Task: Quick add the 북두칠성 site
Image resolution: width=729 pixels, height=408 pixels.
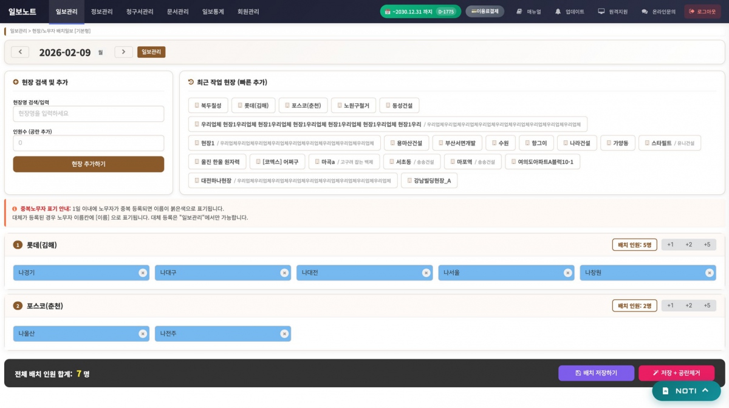Action: pos(208,106)
